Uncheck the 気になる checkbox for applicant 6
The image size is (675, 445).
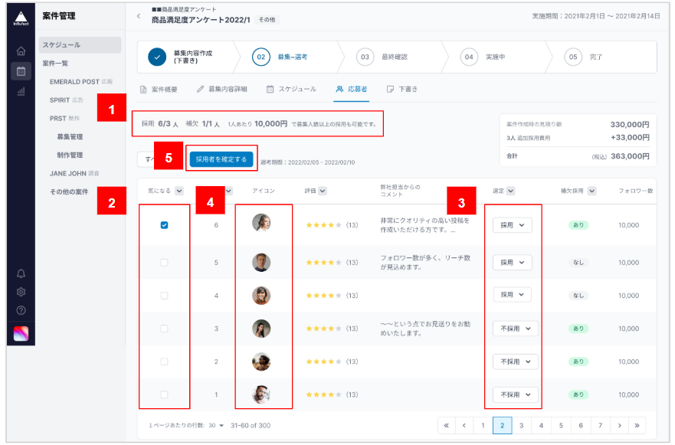pyautogui.click(x=164, y=225)
